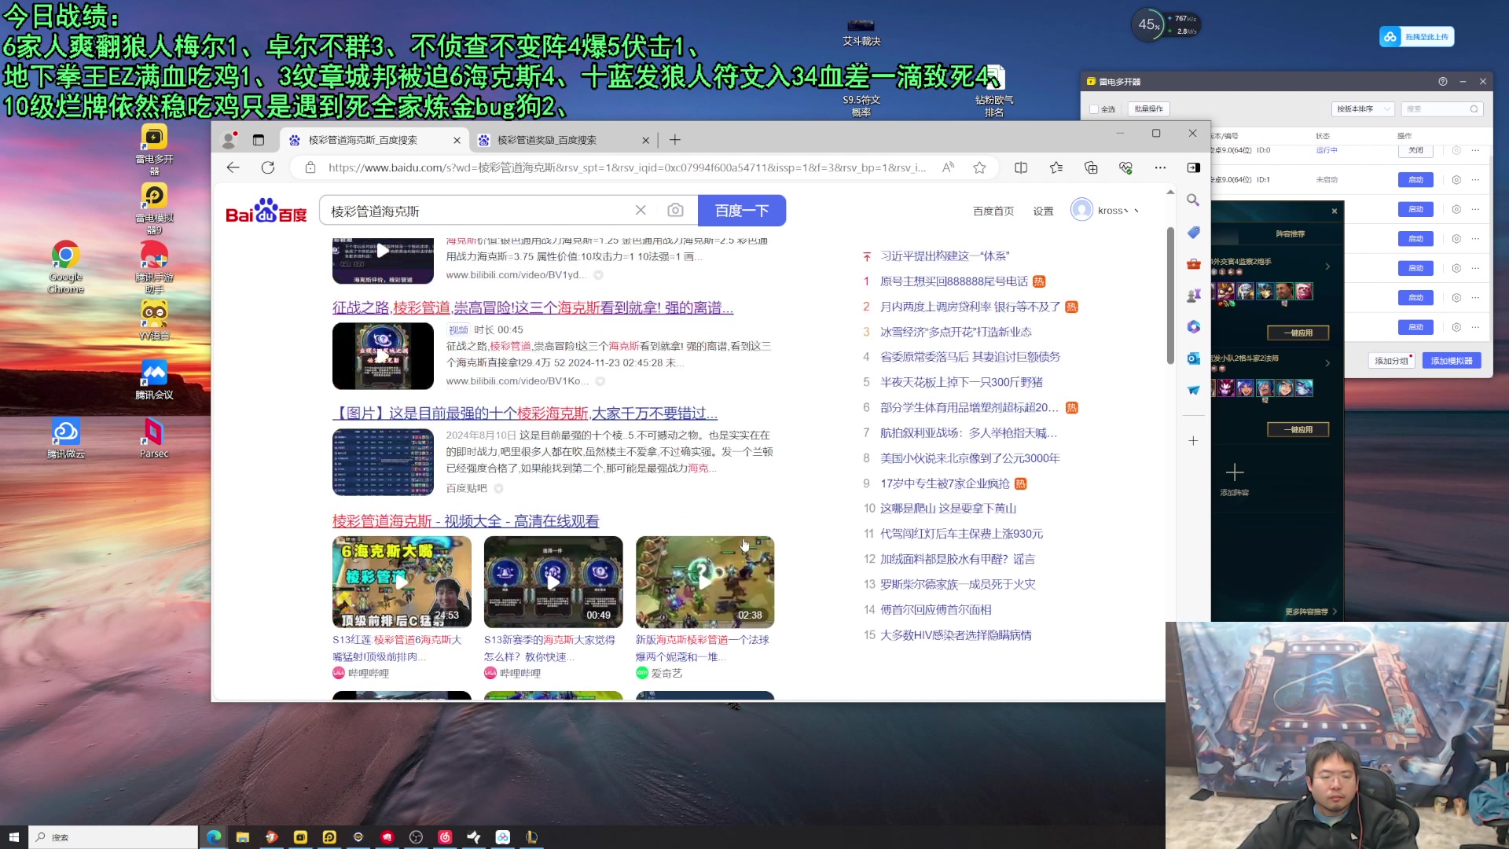The height and width of the screenshot is (849, 1509).
Task: Open OBS Studio from the taskbar
Action: [x=416, y=837]
